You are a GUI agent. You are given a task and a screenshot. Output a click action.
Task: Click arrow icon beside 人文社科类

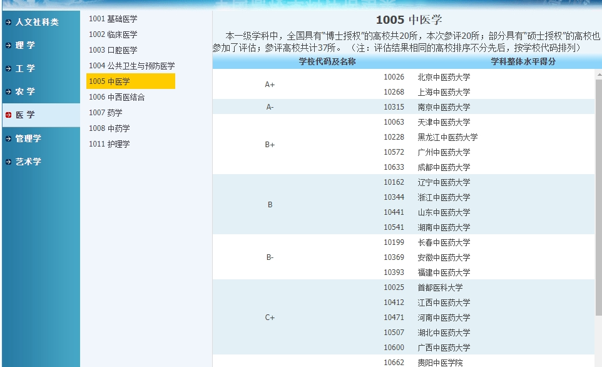pos(8,23)
